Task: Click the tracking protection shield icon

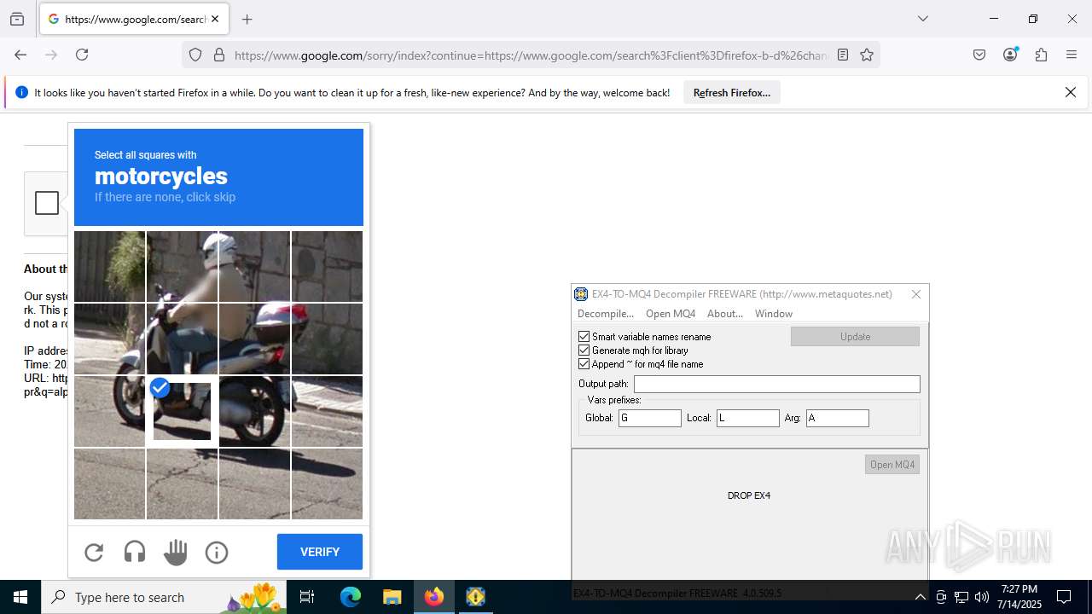Action: pos(195,55)
